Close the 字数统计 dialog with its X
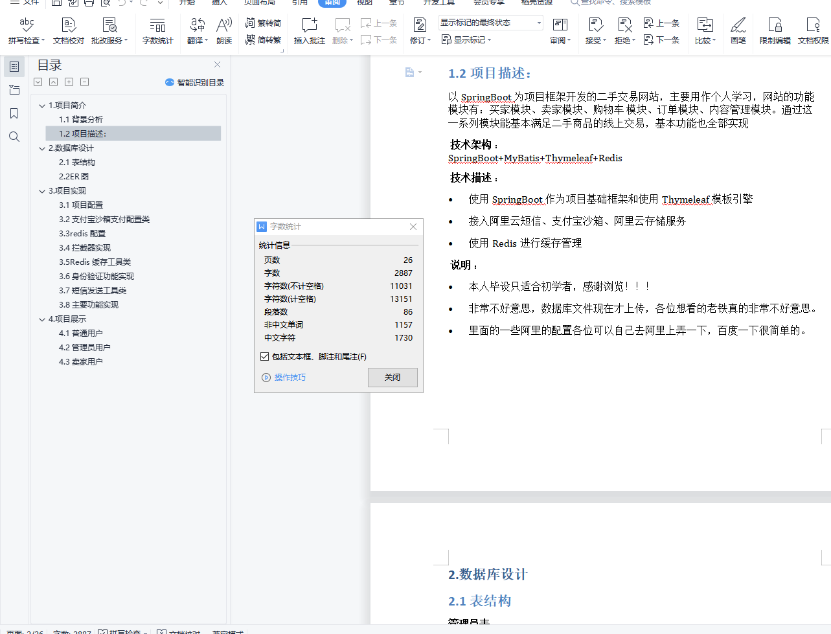 click(413, 227)
